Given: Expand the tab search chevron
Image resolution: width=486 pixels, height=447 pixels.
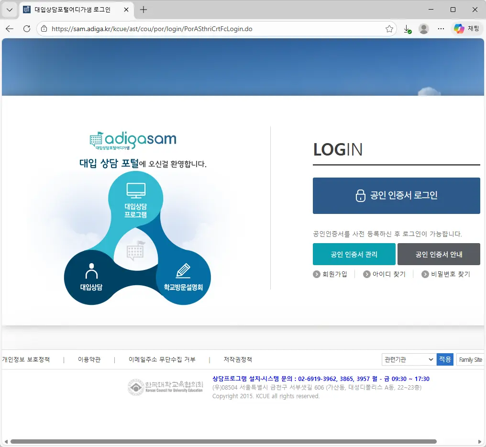Looking at the screenshot, I should click(x=9, y=10).
